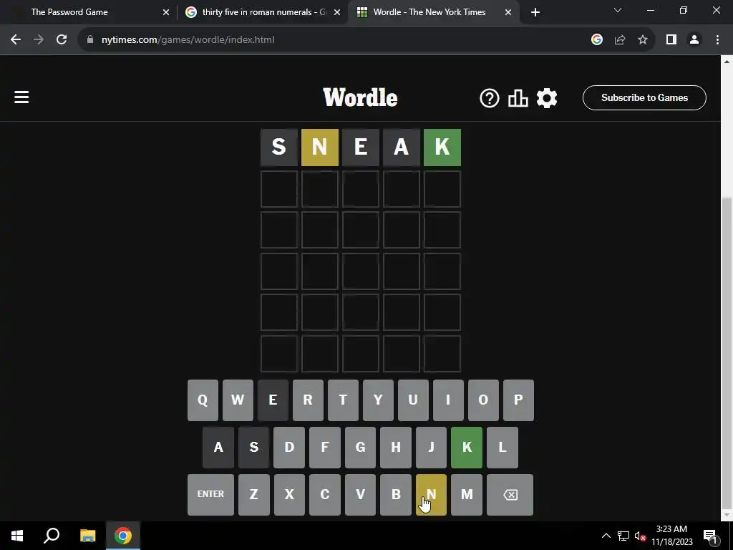Tap the U key on the on-screen keyboard
The height and width of the screenshot is (550, 733).
click(413, 400)
